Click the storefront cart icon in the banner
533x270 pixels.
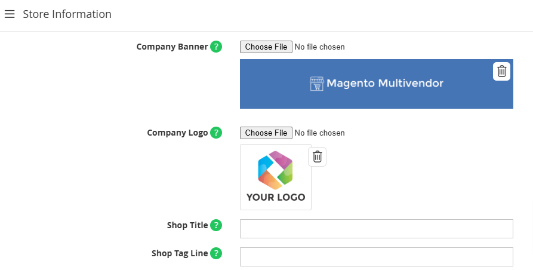coord(316,84)
